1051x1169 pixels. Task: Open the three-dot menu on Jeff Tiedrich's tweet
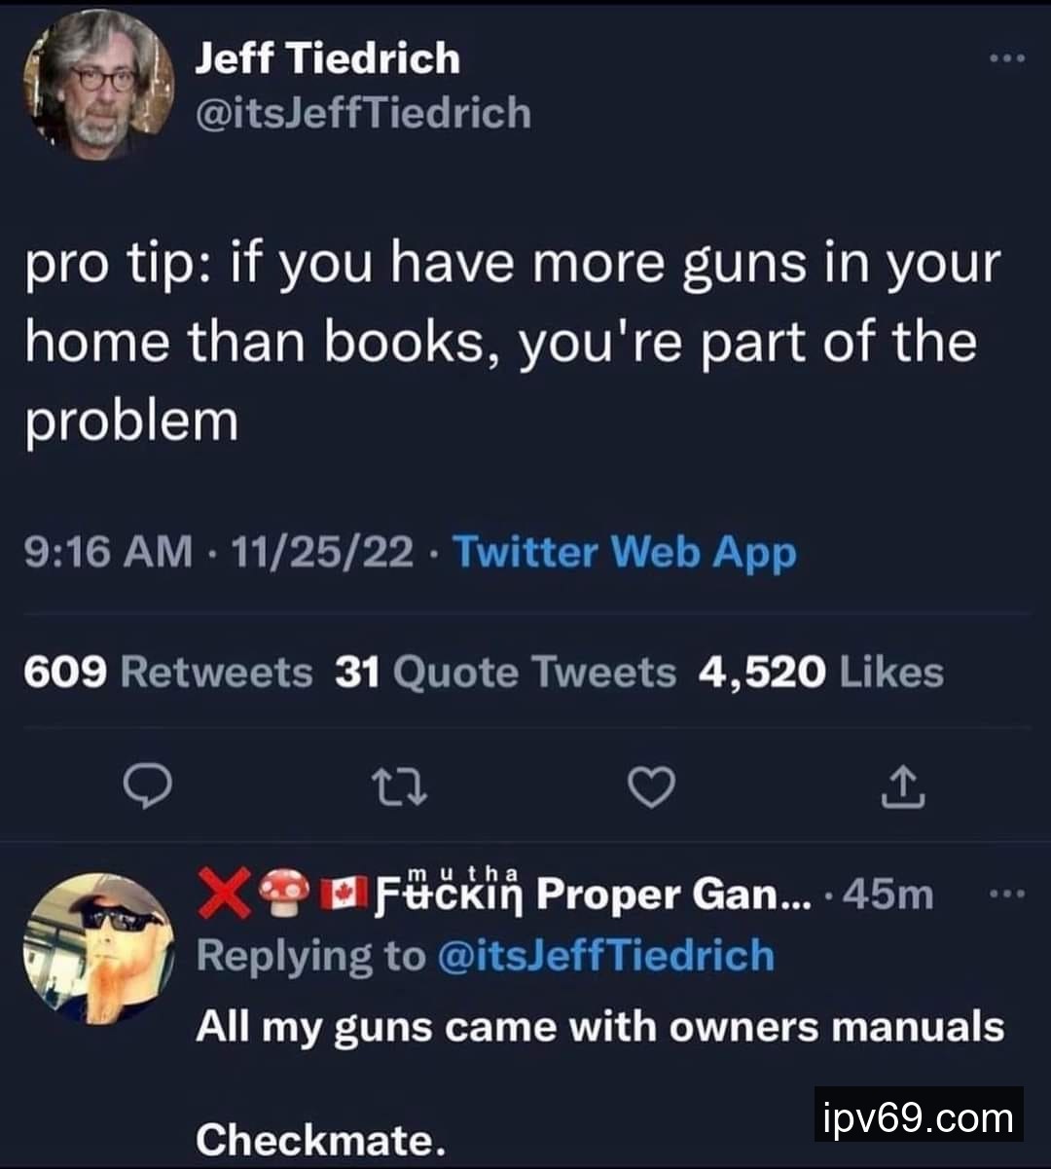click(1007, 59)
